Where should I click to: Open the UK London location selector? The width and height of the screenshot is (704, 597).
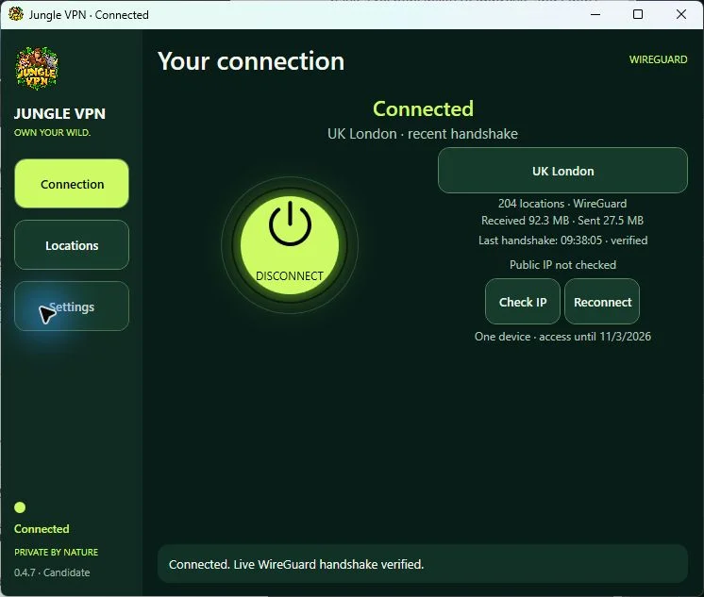pos(562,171)
